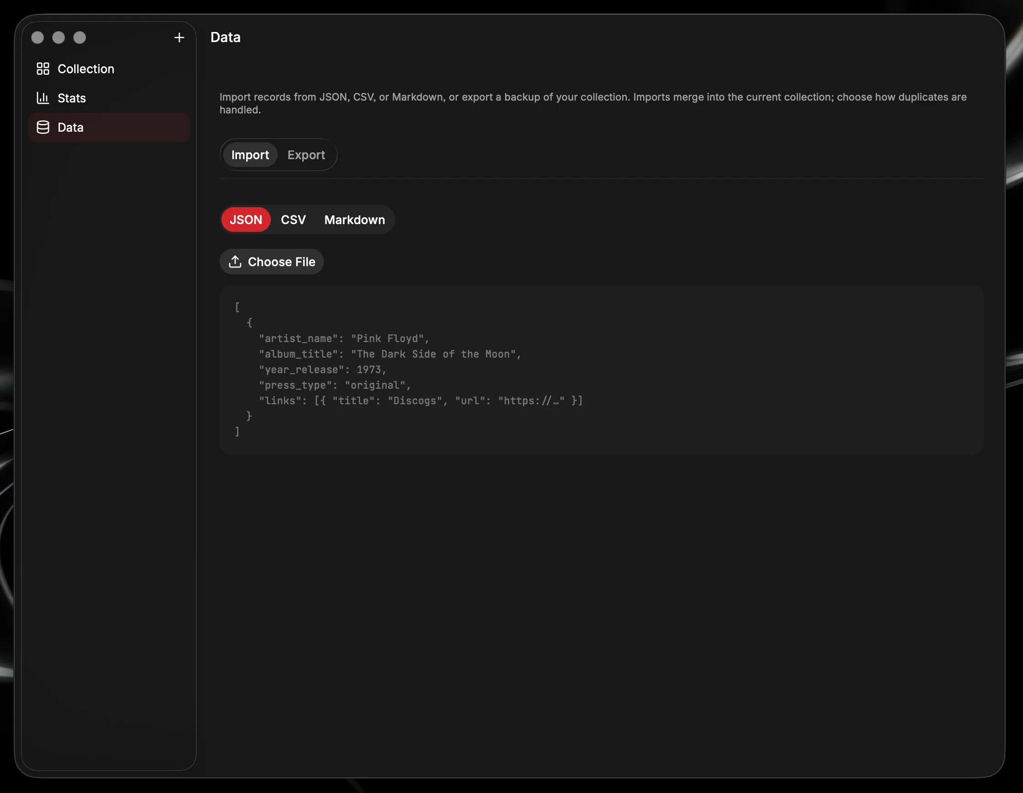Viewport: 1023px width, 793px height.
Task: Select the JSON format option
Action: (246, 220)
